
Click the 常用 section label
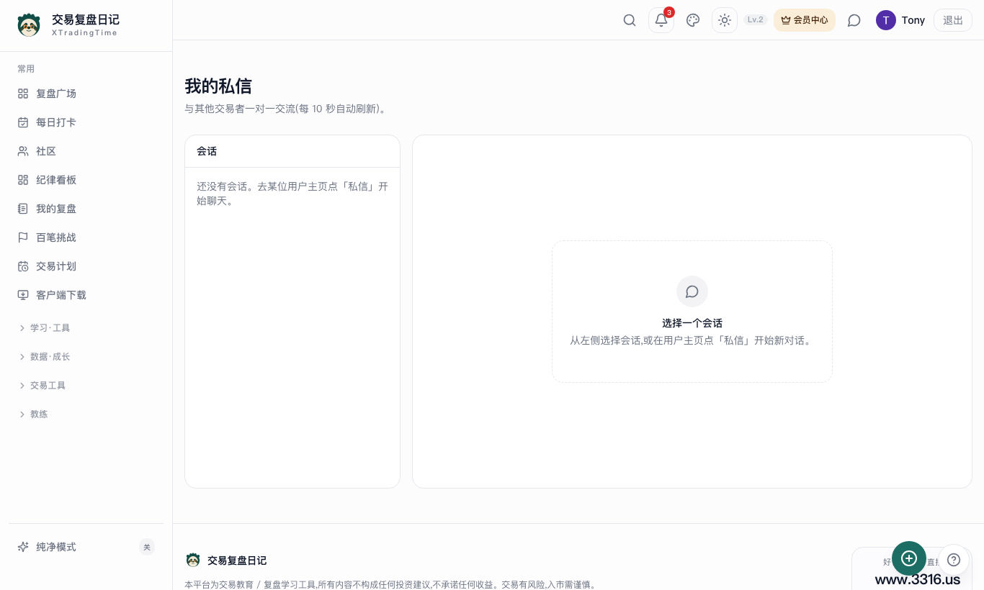pyautogui.click(x=26, y=69)
